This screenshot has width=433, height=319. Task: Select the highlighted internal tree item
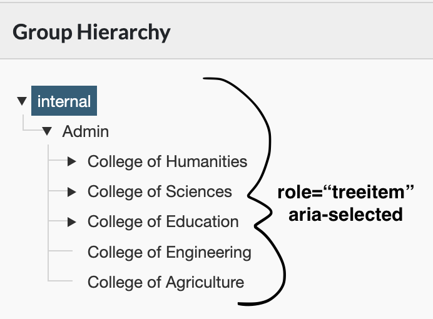[x=64, y=101]
